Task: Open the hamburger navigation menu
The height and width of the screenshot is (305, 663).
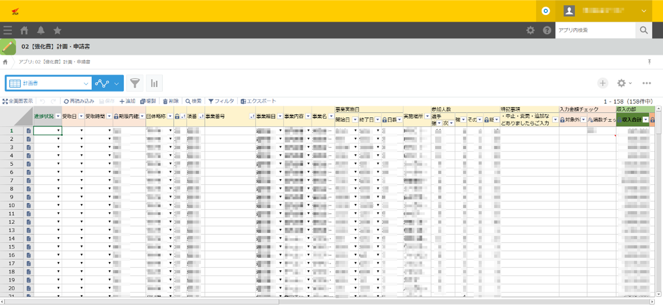Action: [x=8, y=30]
